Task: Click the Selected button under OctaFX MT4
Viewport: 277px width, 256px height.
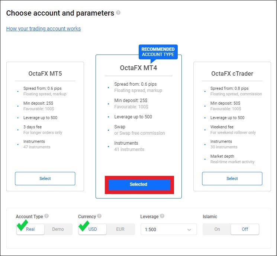Action: pyautogui.click(x=139, y=184)
